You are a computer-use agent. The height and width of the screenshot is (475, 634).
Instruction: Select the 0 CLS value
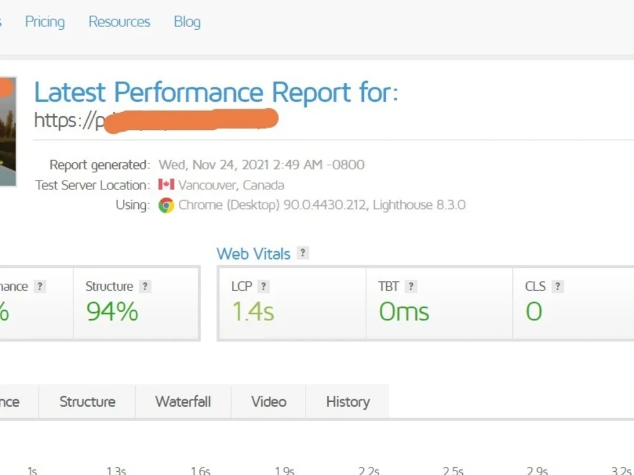[534, 312]
